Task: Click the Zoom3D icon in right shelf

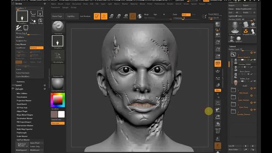Action: click(x=218, y=117)
